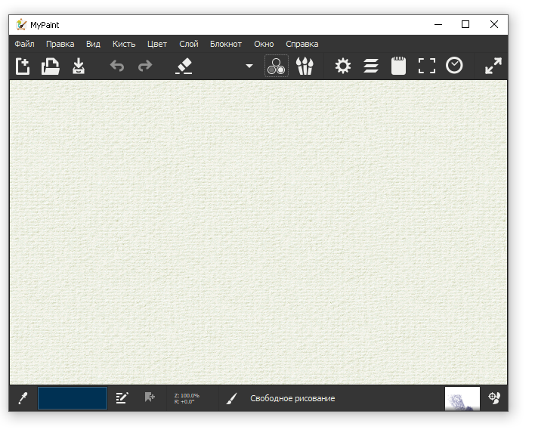Image resolution: width=535 pixels, height=439 pixels.
Task: Open the Вид menu
Action: pos(93,44)
